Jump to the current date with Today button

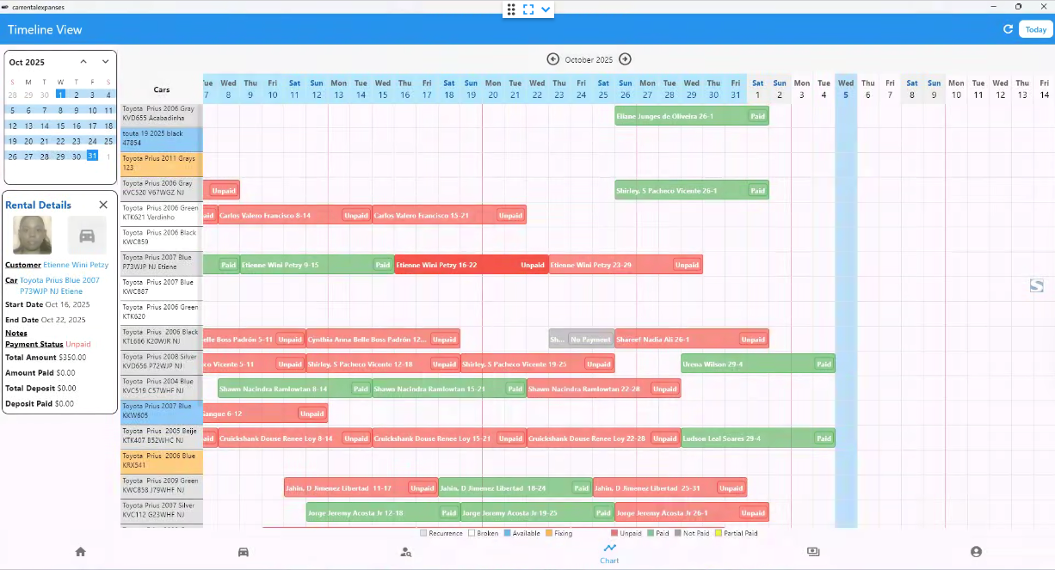[x=1036, y=29]
